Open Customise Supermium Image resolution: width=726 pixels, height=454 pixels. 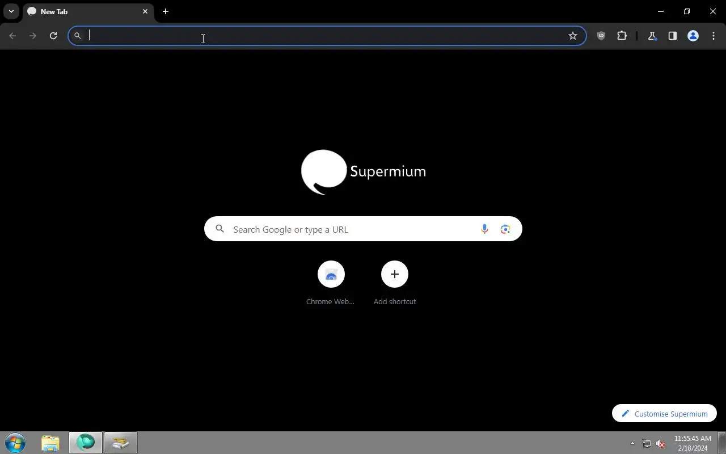click(664, 414)
